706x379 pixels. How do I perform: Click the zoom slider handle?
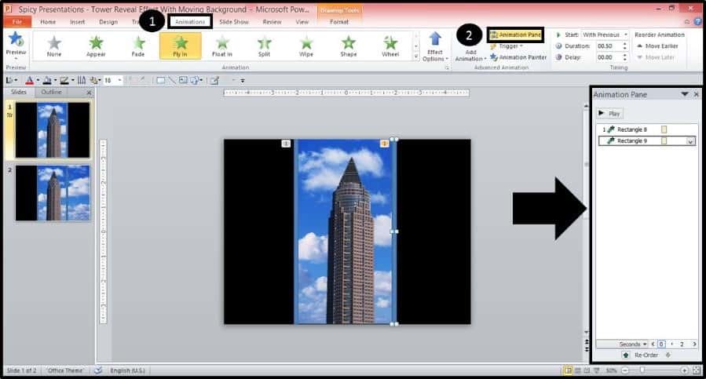(x=642, y=370)
